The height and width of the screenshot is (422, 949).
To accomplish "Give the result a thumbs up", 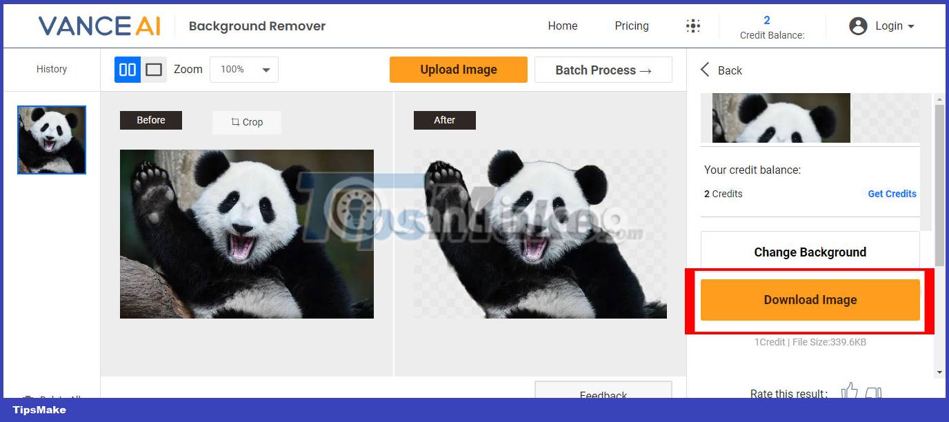I will tap(849, 391).
